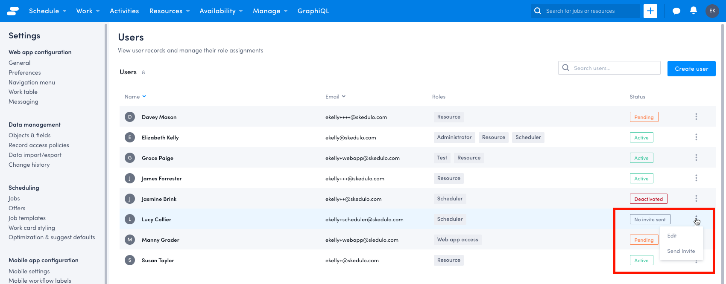
Task: Select Edit from the context menu
Action: [x=672, y=236]
